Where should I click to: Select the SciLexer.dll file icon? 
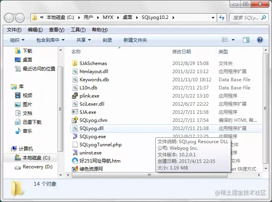coord(75,104)
